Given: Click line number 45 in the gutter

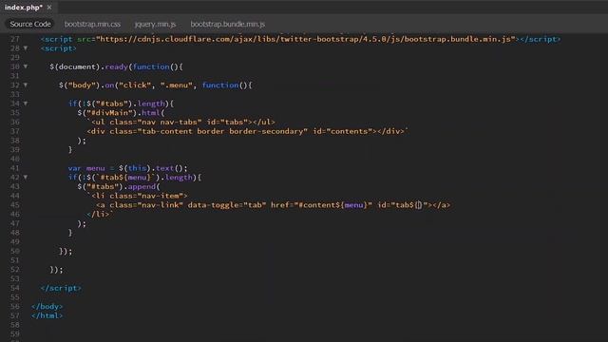Looking at the screenshot, I should click(15, 205).
